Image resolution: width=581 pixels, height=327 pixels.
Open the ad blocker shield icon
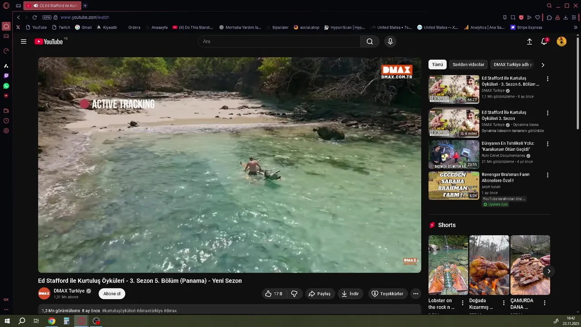point(521,17)
